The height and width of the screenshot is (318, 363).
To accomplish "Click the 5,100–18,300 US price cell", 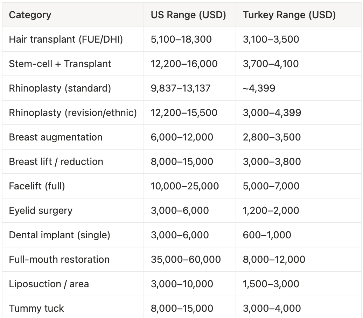I will pyautogui.click(x=181, y=39).
